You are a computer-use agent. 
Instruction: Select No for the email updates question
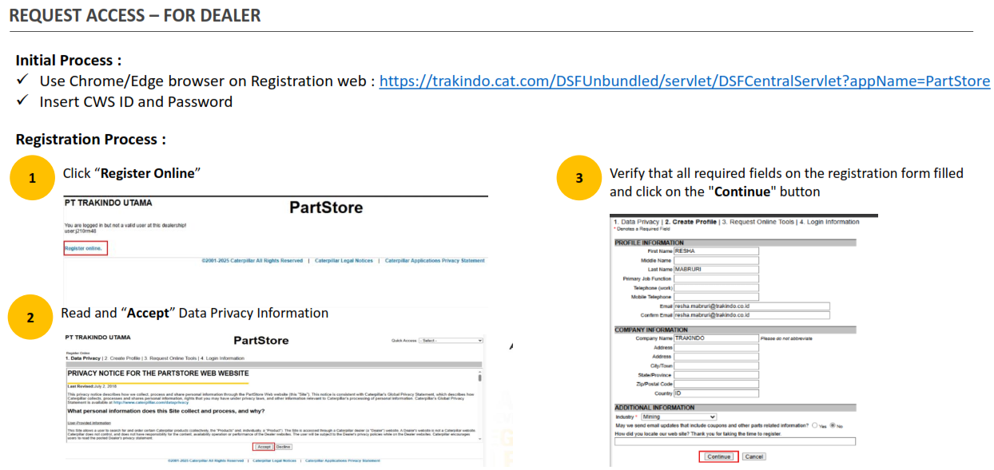(x=833, y=425)
